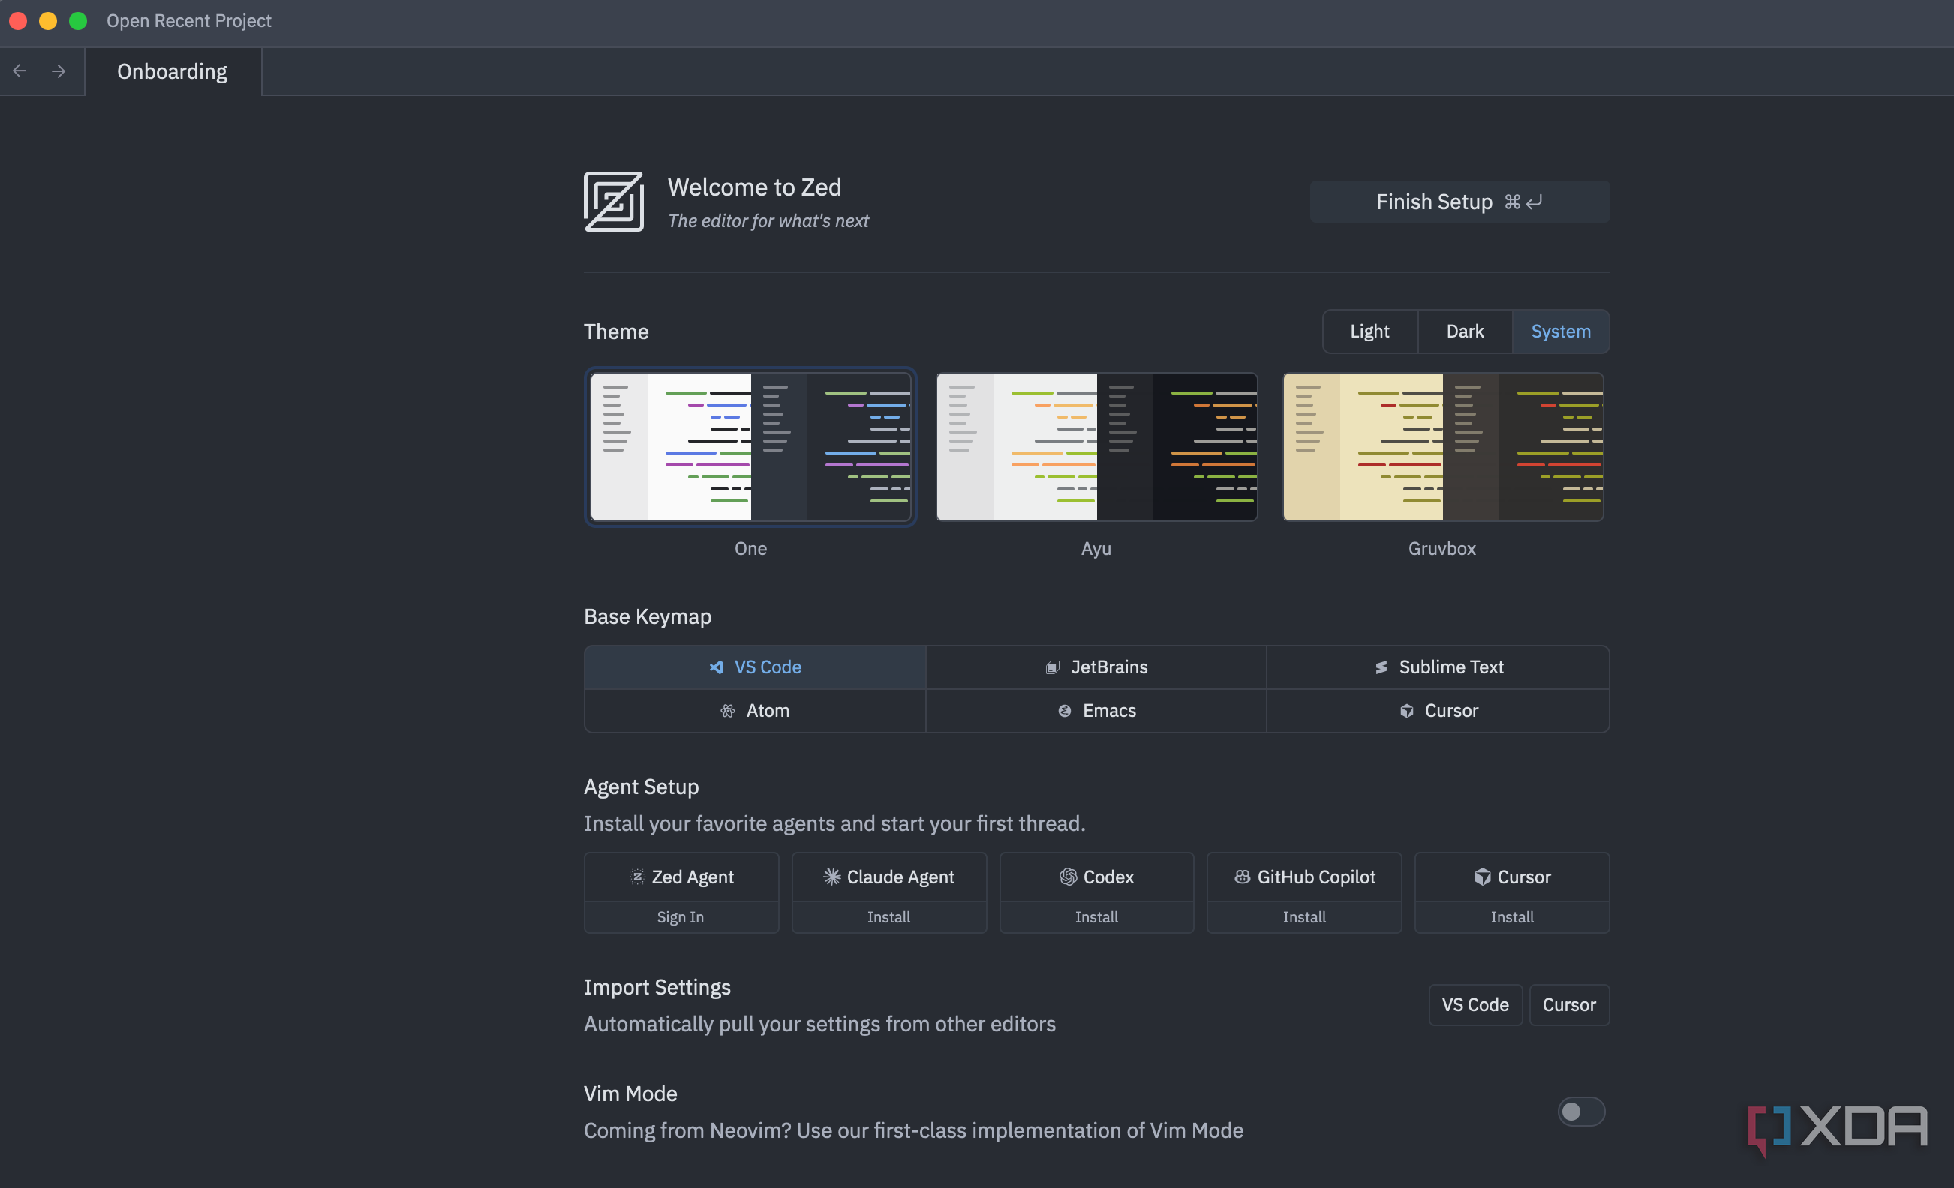Open the Onboarding tab
The width and height of the screenshot is (1954, 1188).
click(x=172, y=71)
